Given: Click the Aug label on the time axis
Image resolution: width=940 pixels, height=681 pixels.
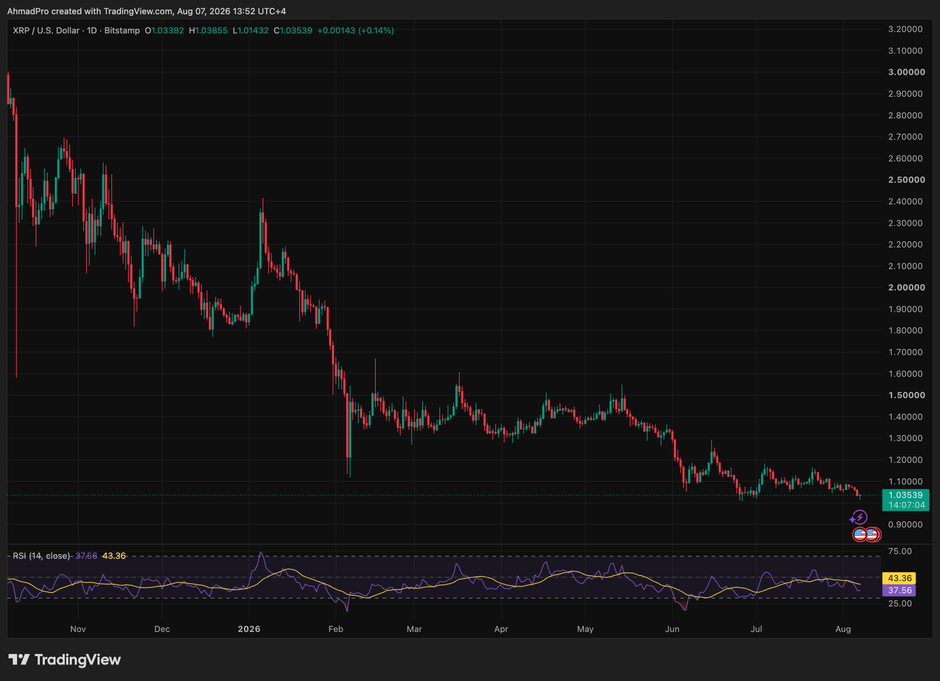Looking at the screenshot, I should click(x=843, y=629).
